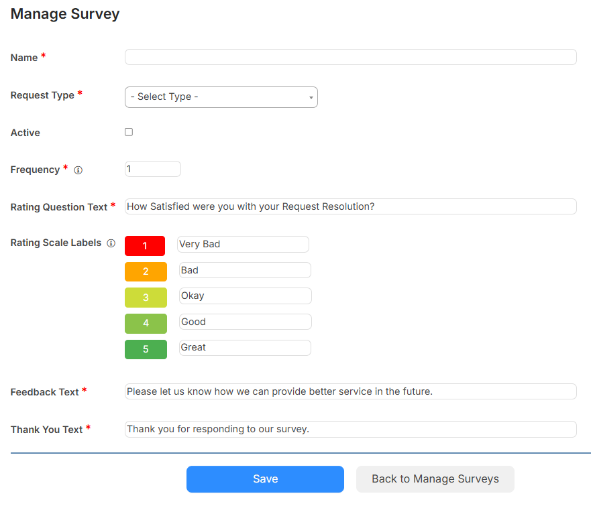Viewport: 591px width, 506px height.
Task: Select the Very Bad label field
Action: click(243, 244)
